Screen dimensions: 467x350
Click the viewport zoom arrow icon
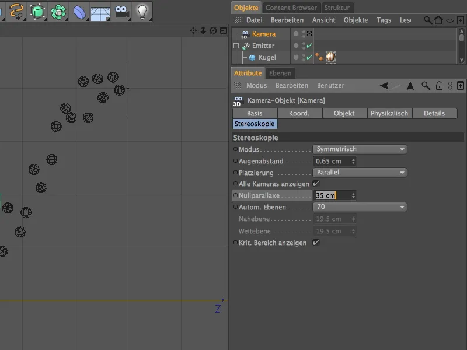203,31
